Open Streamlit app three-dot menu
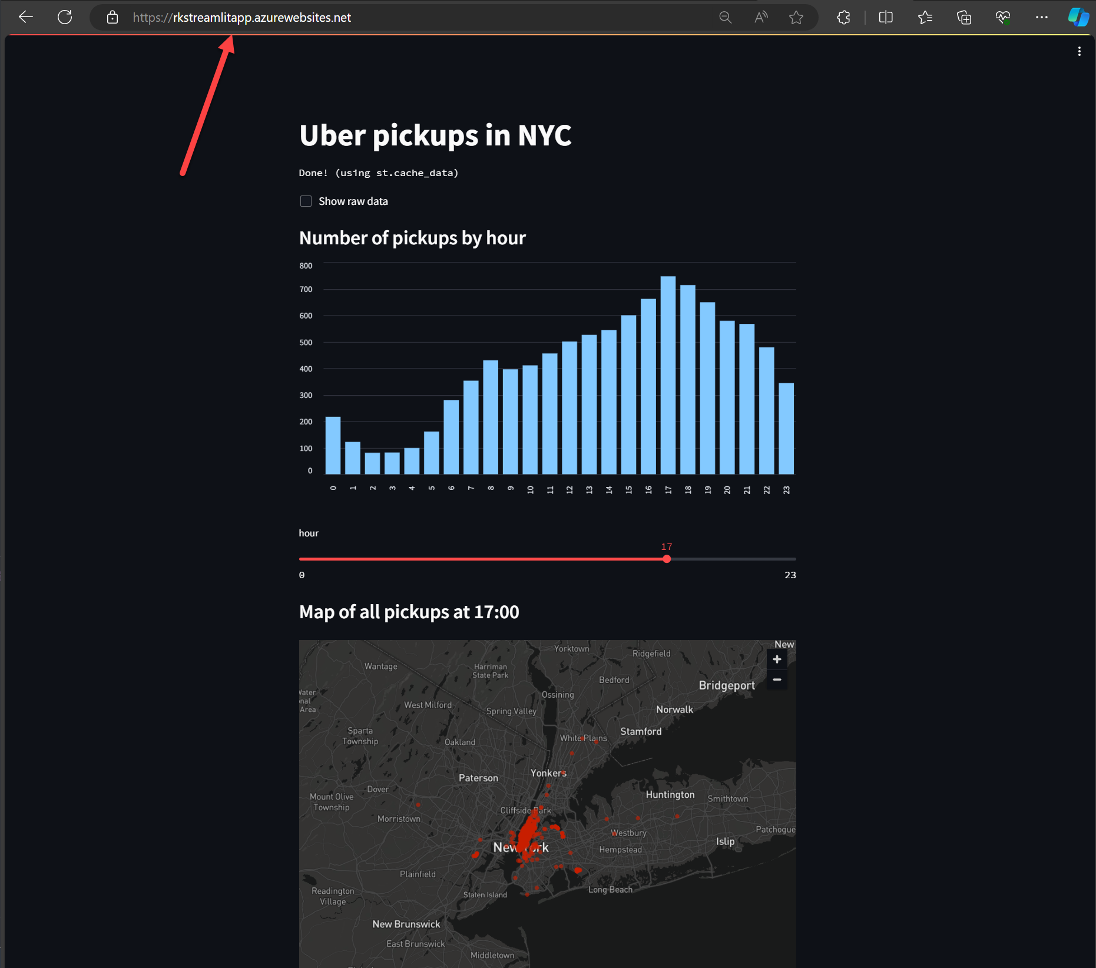1096x968 pixels. coord(1079,52)
